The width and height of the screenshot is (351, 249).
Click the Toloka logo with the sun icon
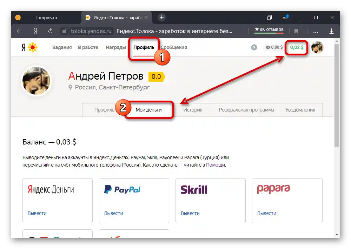click(x=29, y=47)
